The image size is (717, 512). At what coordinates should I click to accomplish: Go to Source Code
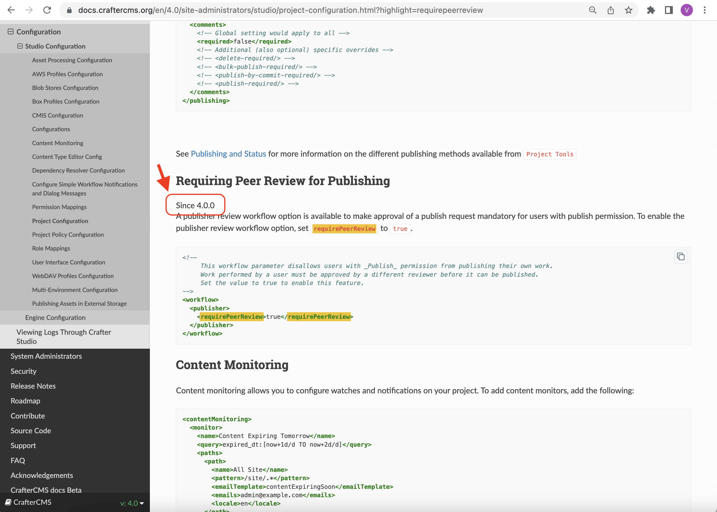pyautogui.click(x=31, y=431)
